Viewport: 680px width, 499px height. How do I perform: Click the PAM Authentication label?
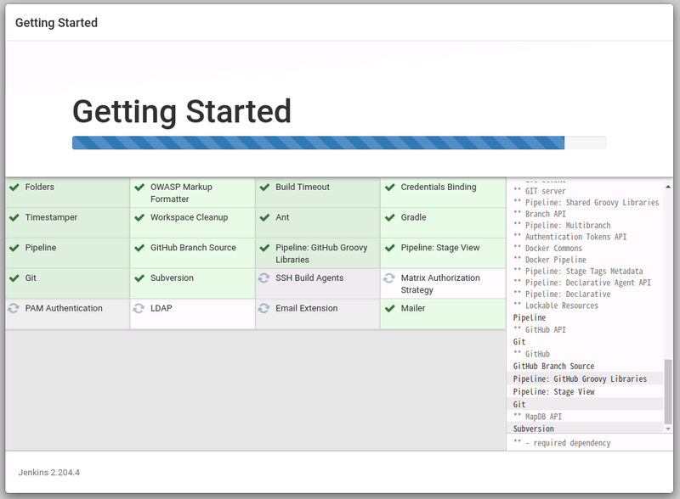[x=64, y=308]
